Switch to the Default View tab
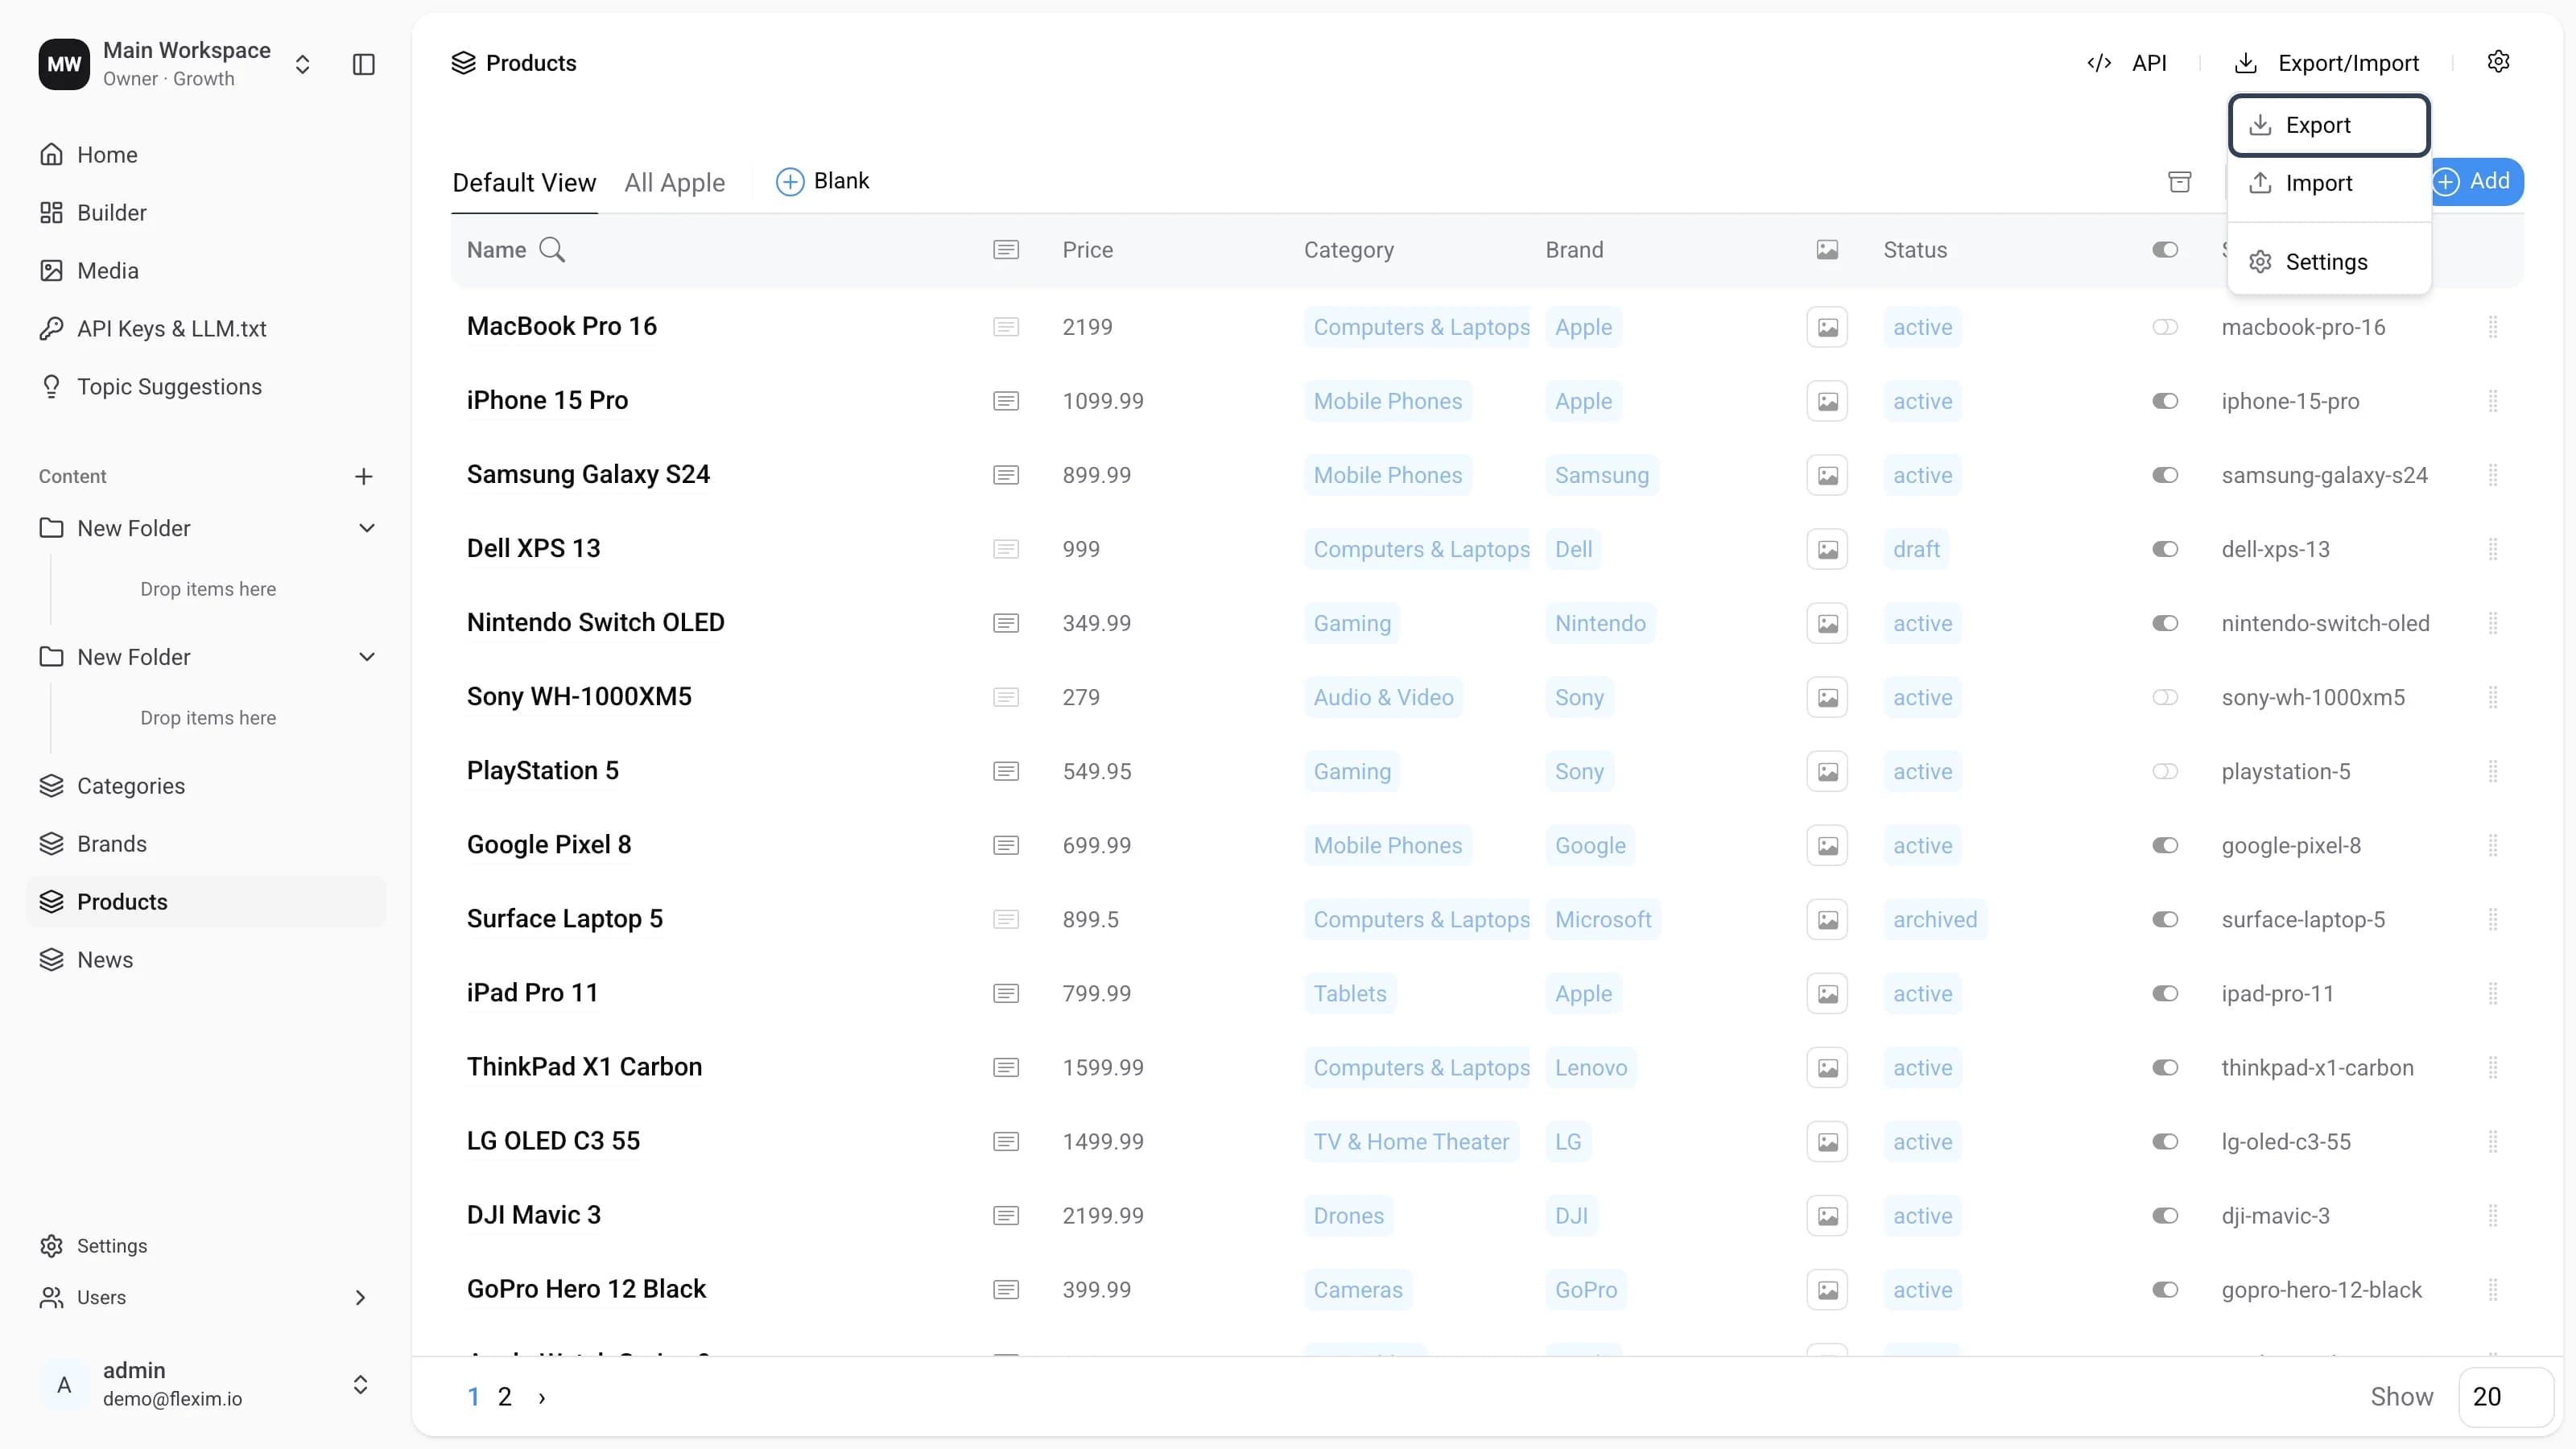Viewport: 2576px width, 1449px height. pos(524,183)
